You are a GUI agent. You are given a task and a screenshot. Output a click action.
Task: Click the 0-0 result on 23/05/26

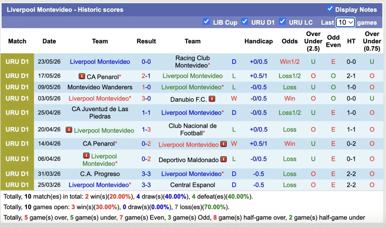(146, 62)
